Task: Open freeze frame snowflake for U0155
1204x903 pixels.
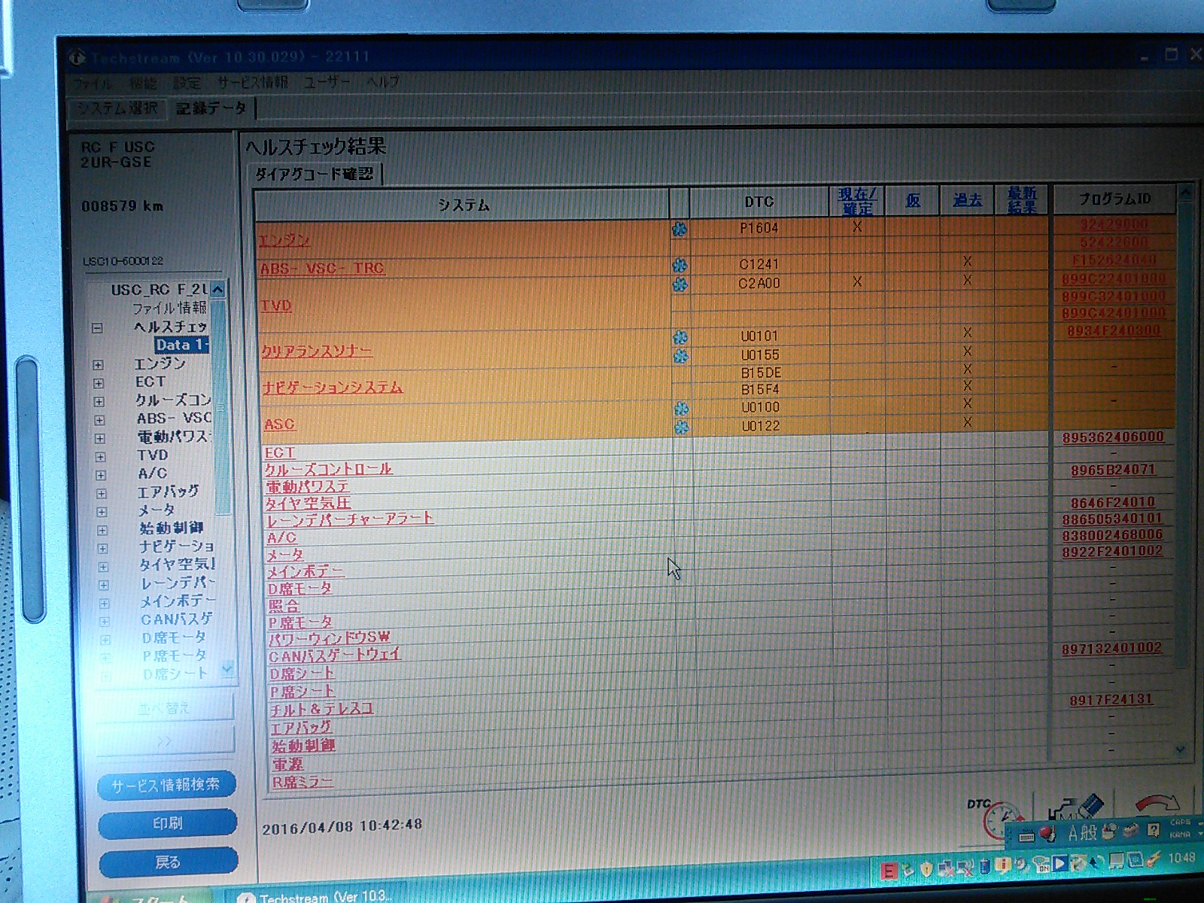Action: point(680,355)
